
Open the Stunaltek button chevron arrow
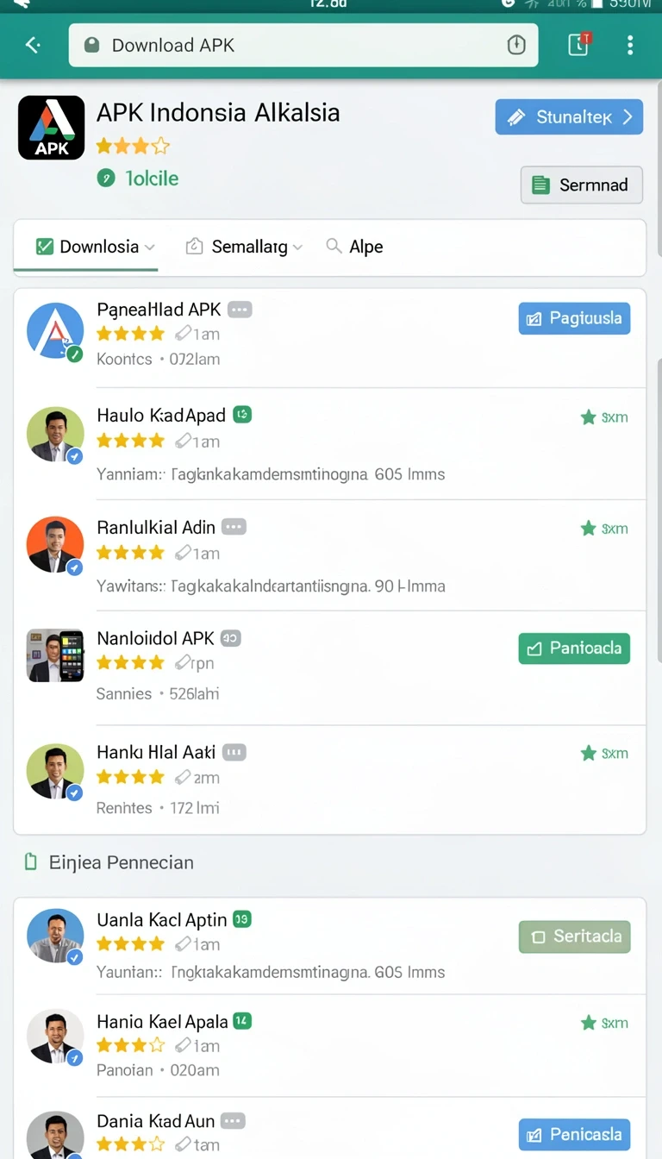point(628,116)
